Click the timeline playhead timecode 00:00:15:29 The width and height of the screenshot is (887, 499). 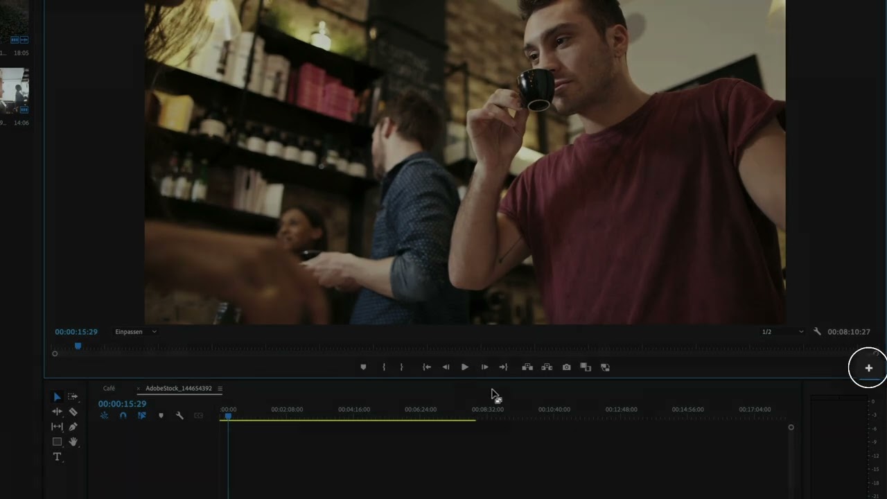122,404
